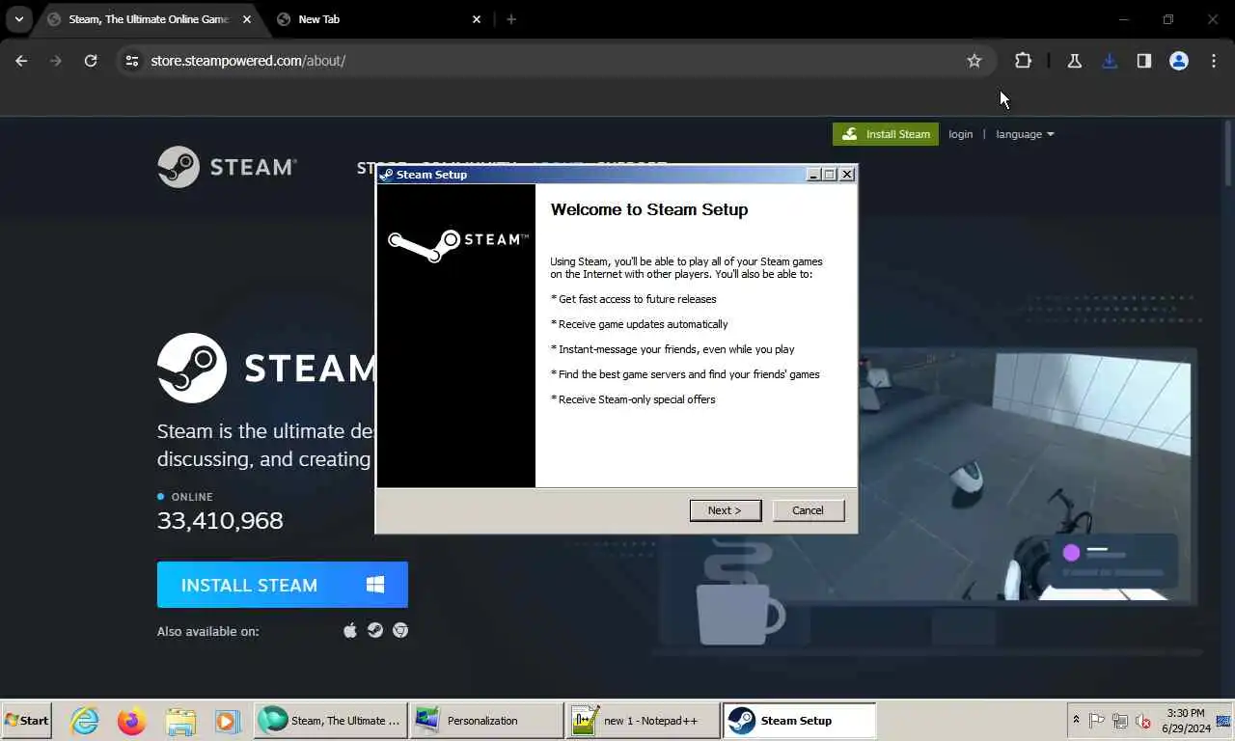Image resolution: width=1235 pixels, height=741 pixels.
Task: Open Action Center flag icon
Action: coord(1097,721)
